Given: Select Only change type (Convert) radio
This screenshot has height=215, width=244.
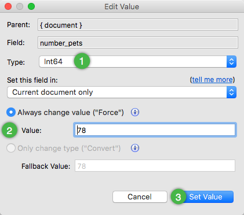Looking at the screenshot, I should point(11,148).
